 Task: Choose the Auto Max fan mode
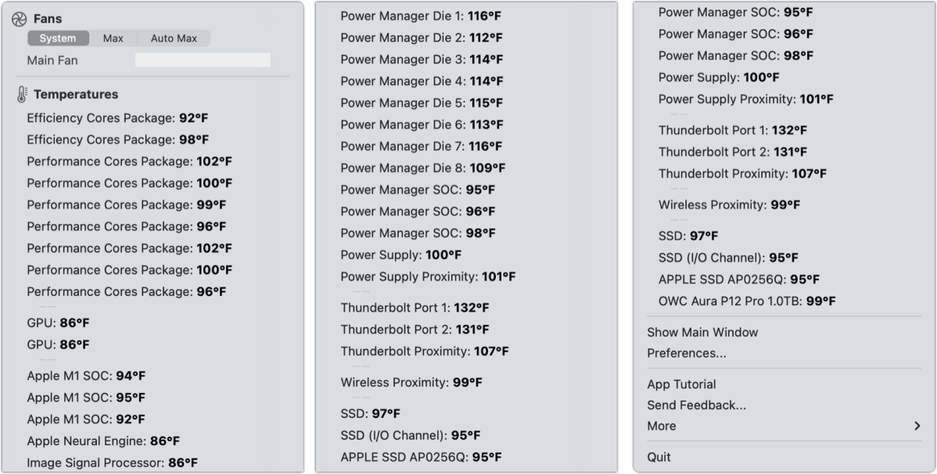[x=174, y=38]
